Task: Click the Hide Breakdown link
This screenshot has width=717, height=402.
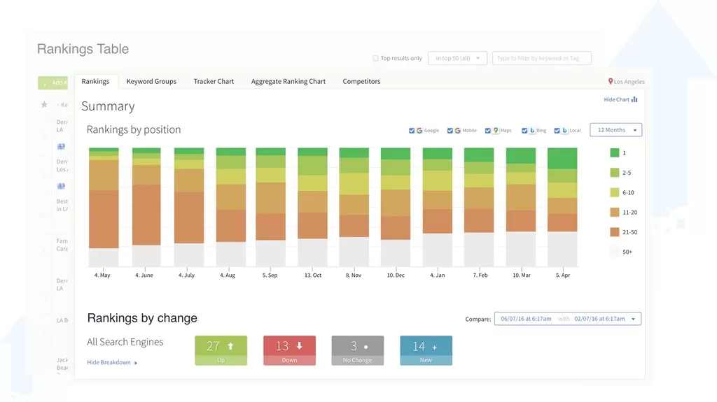Action: pos(111,363)
